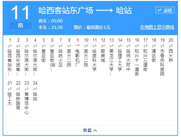Viewport: 181px width, 137px height.
Task: Open 在地图上显示路线 map link
Action: click(x=157, y=27)
